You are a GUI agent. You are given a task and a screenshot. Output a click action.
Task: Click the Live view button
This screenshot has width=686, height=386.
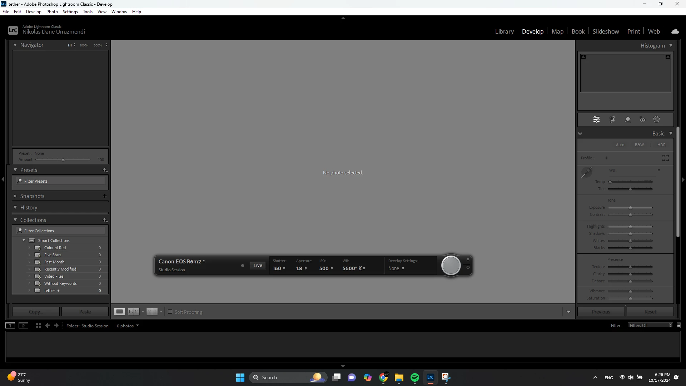point(258,265)
